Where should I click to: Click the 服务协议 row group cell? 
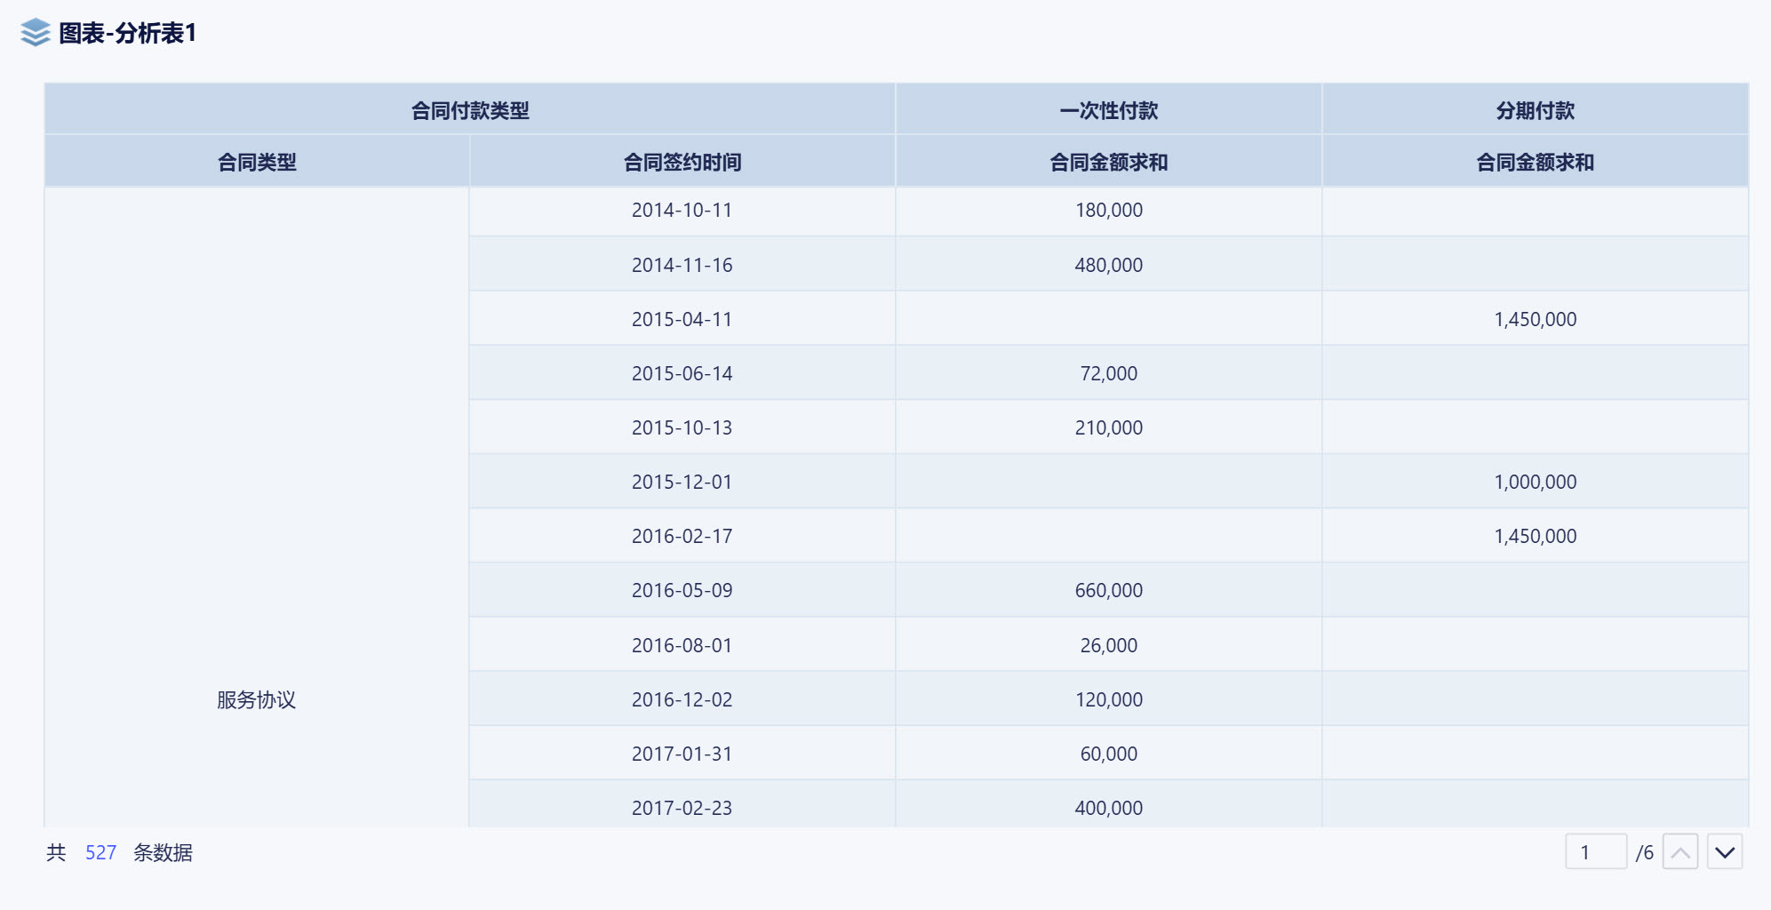coord(257,699)
